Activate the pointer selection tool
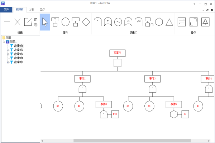The width and height of the screenshot is (215, 143). (x=45, y=22)
